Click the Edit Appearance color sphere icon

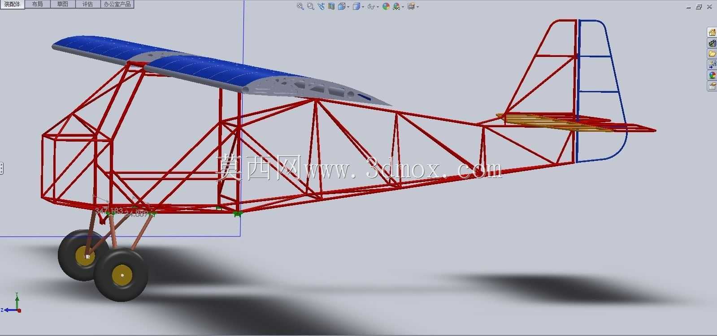click(386, 6)
